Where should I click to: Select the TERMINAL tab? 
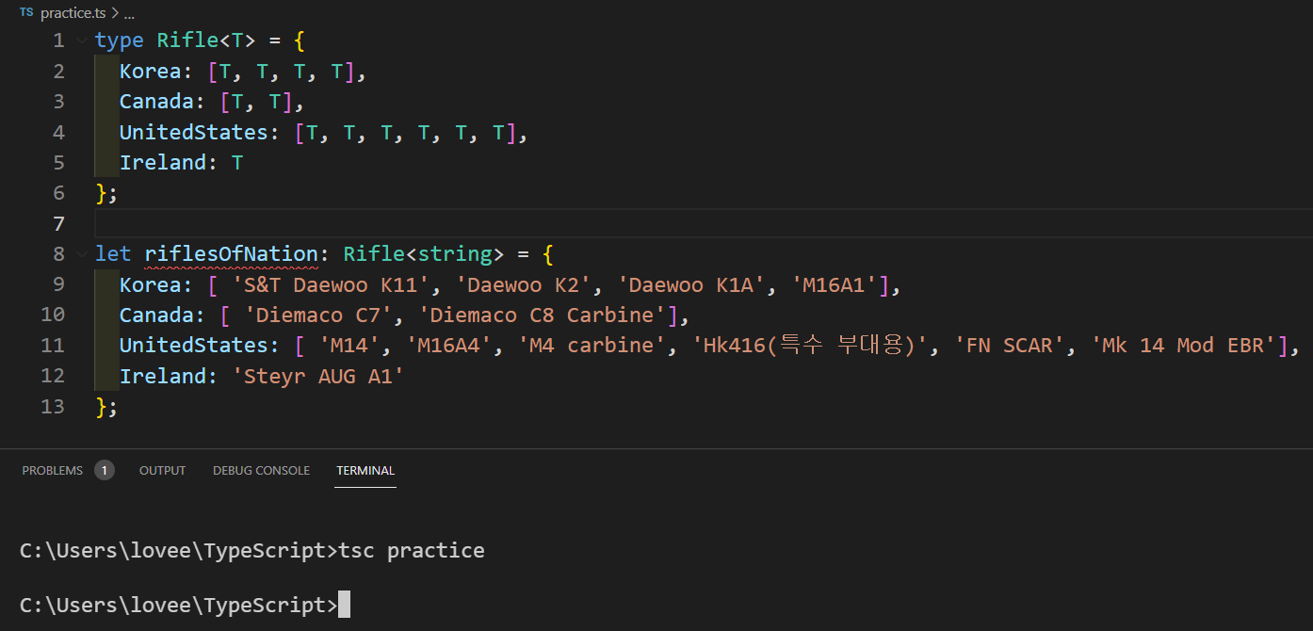click(x=365, y=470)
